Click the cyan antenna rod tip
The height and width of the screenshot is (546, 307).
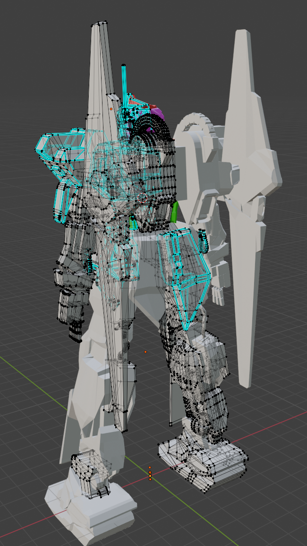pyautogui.click(x=124, y=66)
